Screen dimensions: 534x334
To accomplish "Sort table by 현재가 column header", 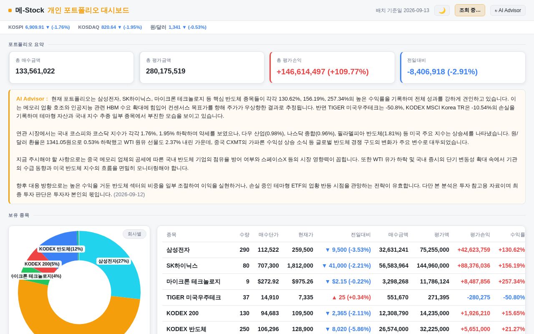I will [306, 235].
